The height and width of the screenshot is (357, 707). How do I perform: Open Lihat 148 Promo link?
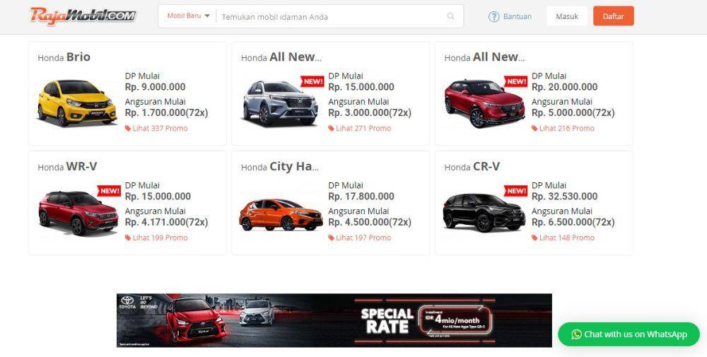click(567, 238)
